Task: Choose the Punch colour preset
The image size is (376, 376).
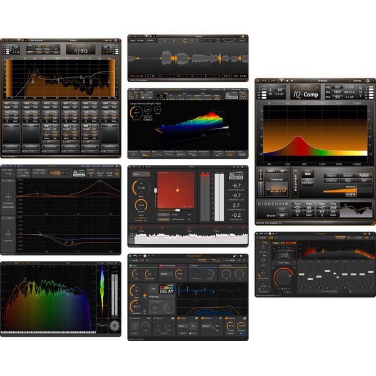Action: coord(364,175)
